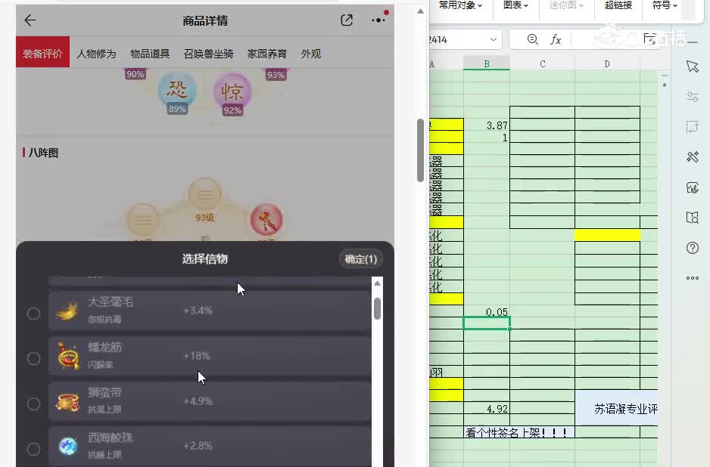
Task: Click the 90% rune percentage badge
Action: [x=135, y=74]
